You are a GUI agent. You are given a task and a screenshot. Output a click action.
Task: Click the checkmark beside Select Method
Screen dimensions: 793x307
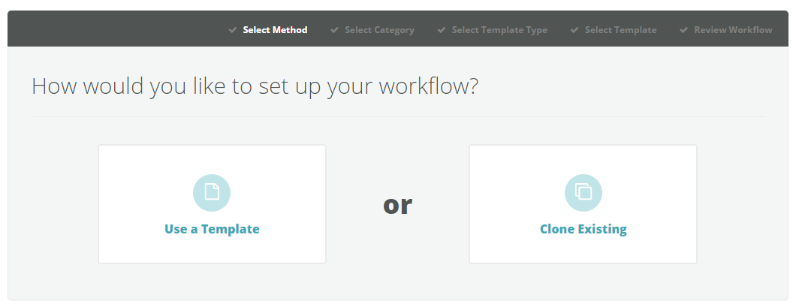click(233, 30)
